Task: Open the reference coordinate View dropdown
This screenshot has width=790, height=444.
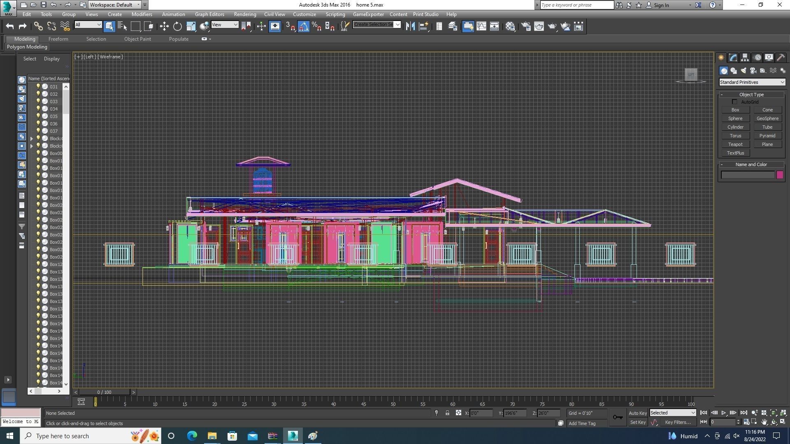Action: coord(225,25)
